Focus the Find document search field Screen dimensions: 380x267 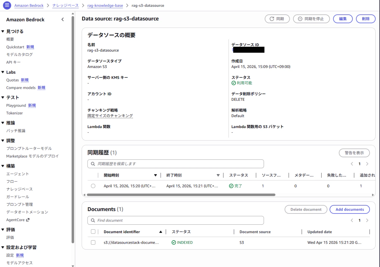tap(176, 220)
